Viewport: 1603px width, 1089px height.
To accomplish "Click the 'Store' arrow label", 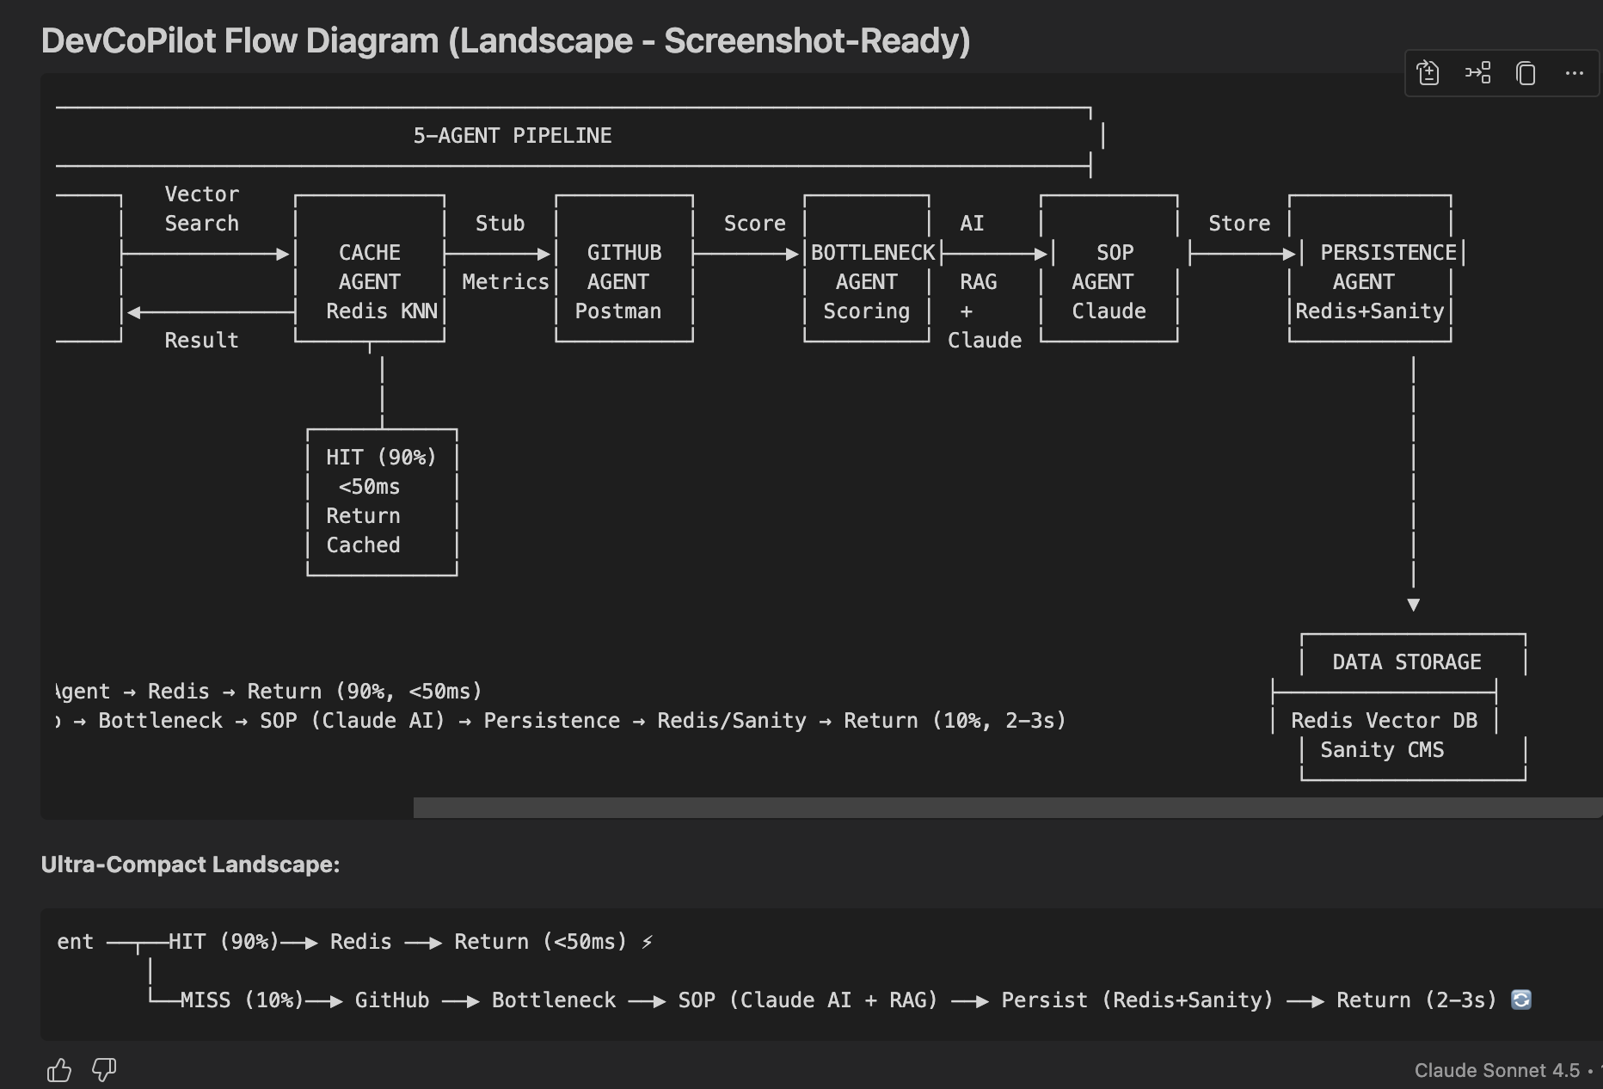I will tap(1239, 224).
